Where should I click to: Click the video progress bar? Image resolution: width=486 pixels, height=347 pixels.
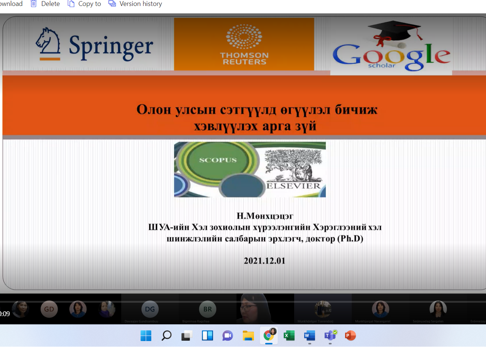pyautogui.click(x=243, y=302)
